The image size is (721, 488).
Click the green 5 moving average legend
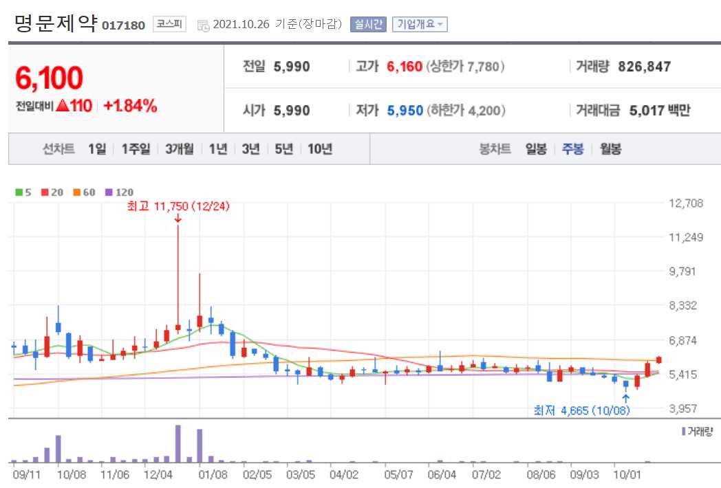point(23,192)
